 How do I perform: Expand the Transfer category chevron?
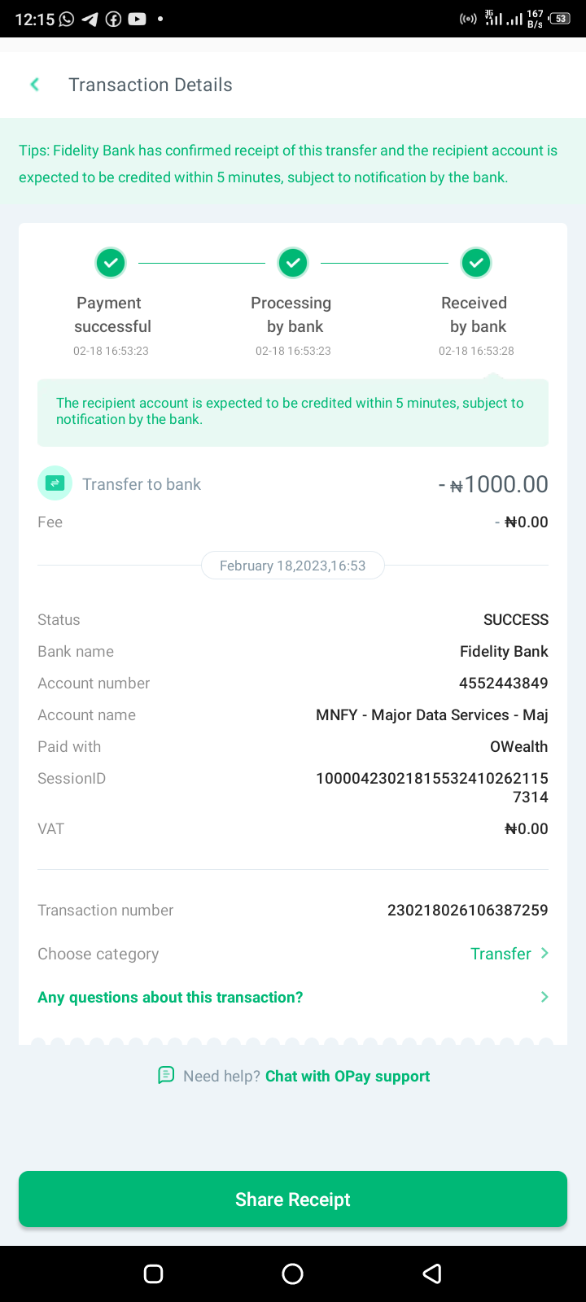tap(544, 953)
